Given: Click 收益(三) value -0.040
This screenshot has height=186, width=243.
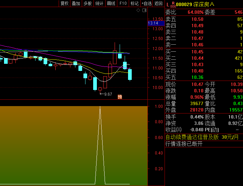Looking at the screenshot, I should (x=197, y=130).
